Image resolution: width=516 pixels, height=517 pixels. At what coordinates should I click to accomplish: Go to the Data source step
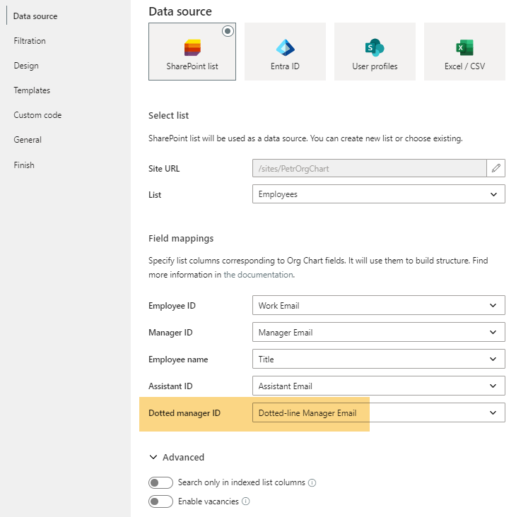(x=35, y=16)
